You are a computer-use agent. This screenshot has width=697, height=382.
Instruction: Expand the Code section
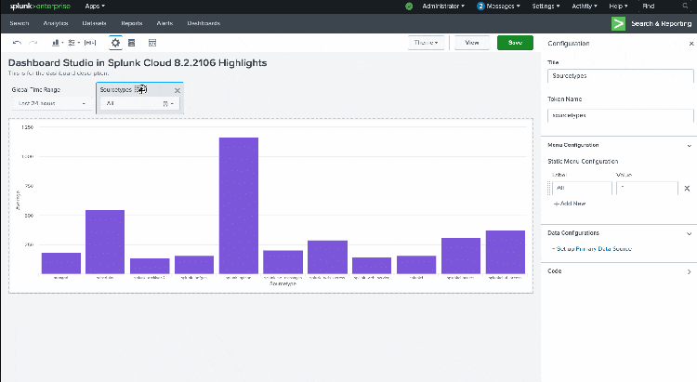tap(688, 271)
